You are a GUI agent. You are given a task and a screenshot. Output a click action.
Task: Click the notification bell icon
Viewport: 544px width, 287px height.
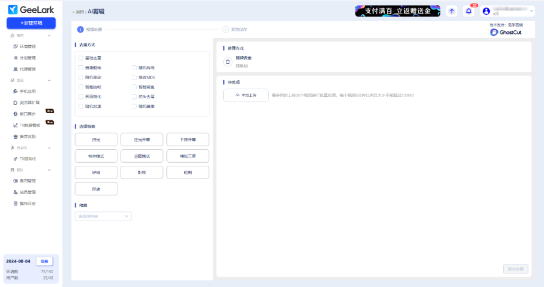(468, 11)
